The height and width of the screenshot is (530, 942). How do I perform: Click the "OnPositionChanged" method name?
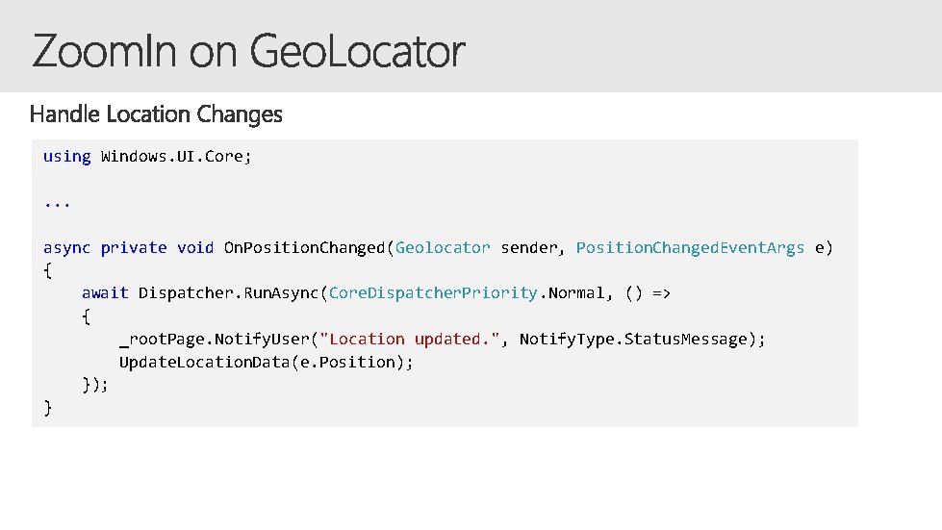[304, 247]
